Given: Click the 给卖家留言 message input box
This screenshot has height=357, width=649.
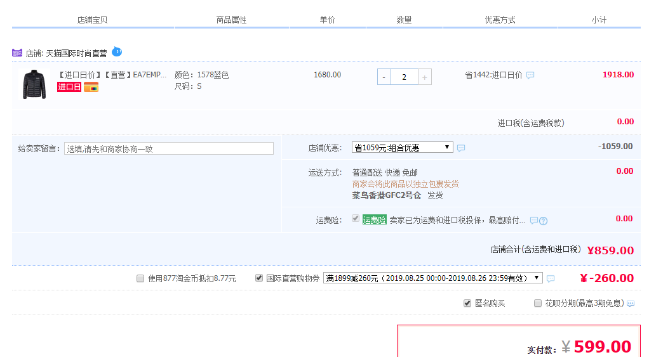Looking at the screenshot, I should (169, 149).
